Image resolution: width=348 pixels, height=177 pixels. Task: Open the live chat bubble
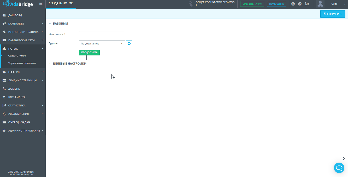click(x=339, y=168)
